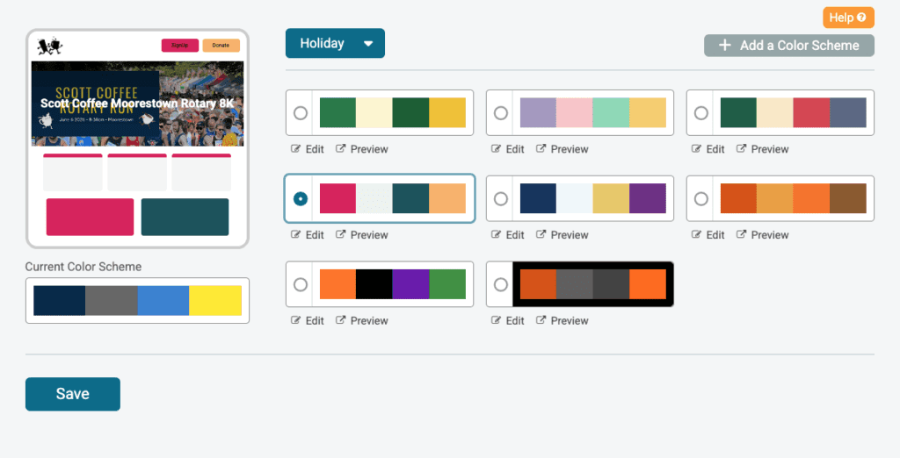900x458 pixels.
Task: Click Preview icon under orange-brown scheme
Action: 742,235
